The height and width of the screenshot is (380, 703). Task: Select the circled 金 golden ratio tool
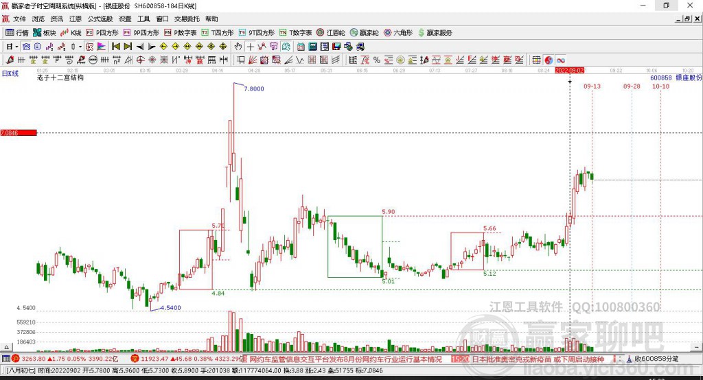[x=400, y=60]
